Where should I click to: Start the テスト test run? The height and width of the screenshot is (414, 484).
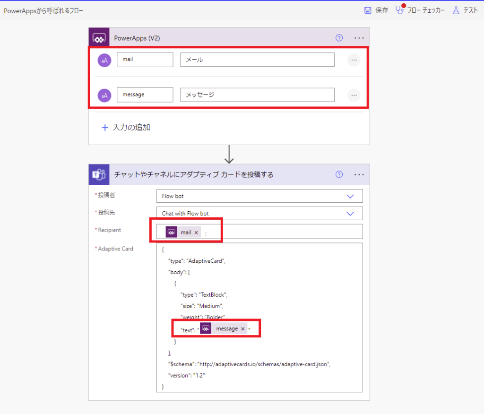(465, 10)
